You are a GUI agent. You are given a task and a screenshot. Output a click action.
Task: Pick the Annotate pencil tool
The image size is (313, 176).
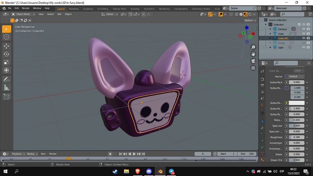[6, 79]
